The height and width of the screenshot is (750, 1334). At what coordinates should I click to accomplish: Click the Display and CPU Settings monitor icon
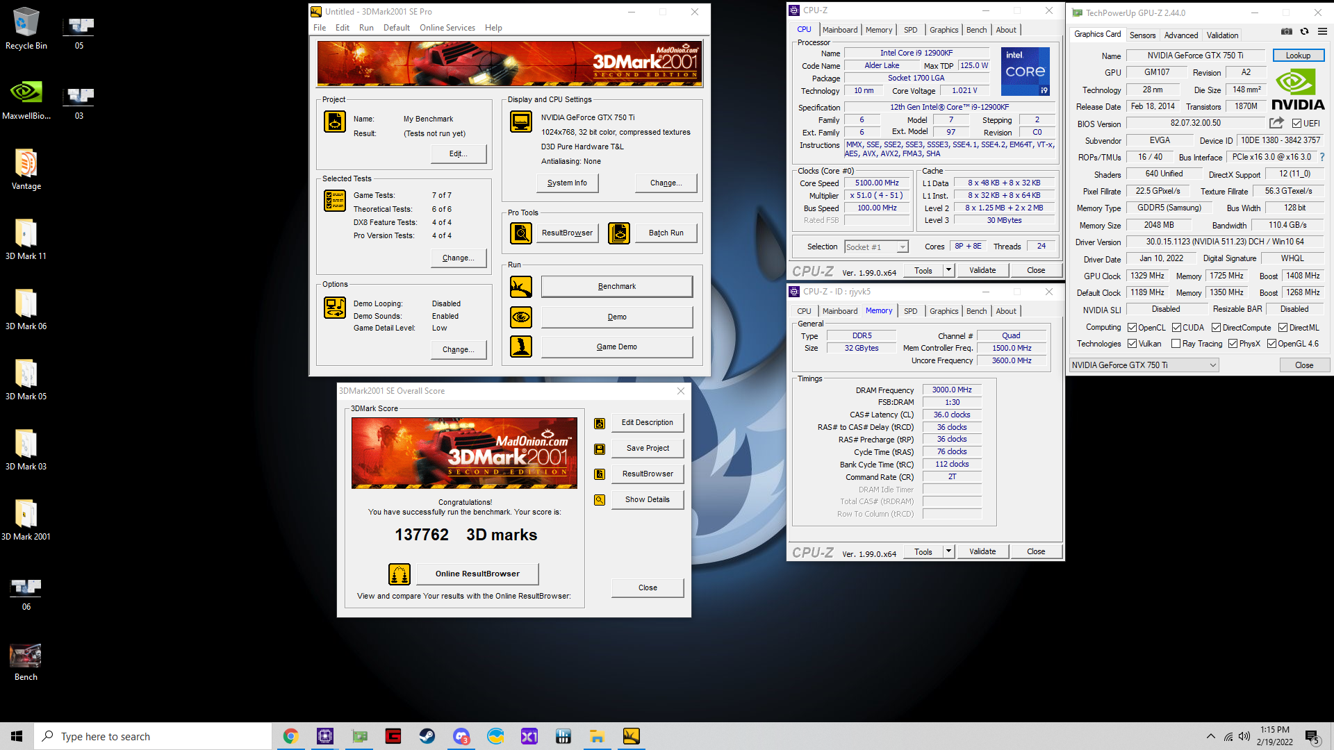[521, 122]
